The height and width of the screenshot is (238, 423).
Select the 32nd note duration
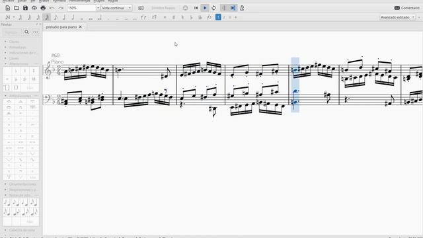38,17
